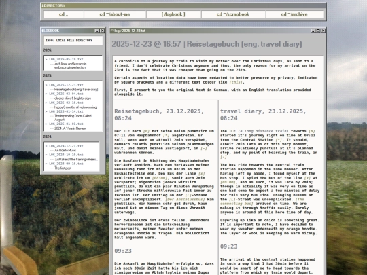Close the ~/log/2025-12-23.txt window
367x275 pixels.
tap(323, 31)
